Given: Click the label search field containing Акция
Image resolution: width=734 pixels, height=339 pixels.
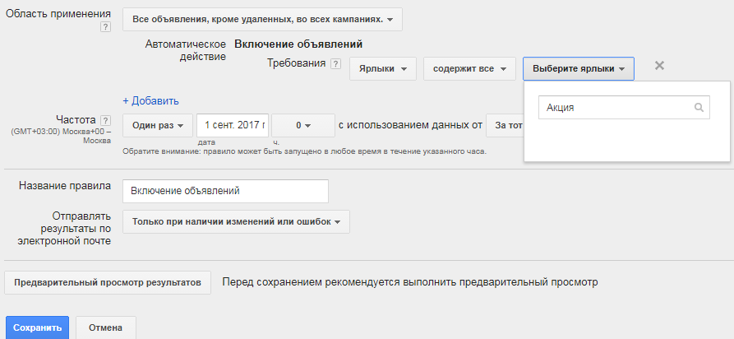Looking at the screenshot, I should (616, 108).
